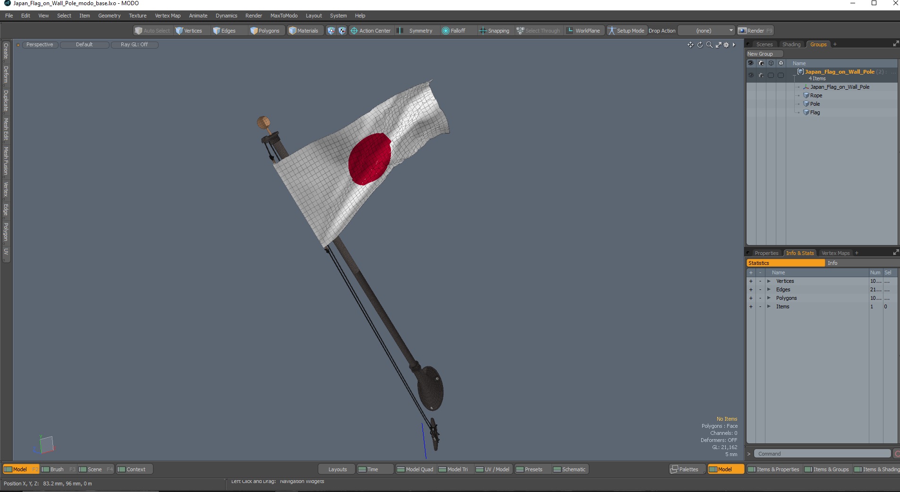Click the viewport pan (move) icon
The image size is (900, 492).
(690, 45)
